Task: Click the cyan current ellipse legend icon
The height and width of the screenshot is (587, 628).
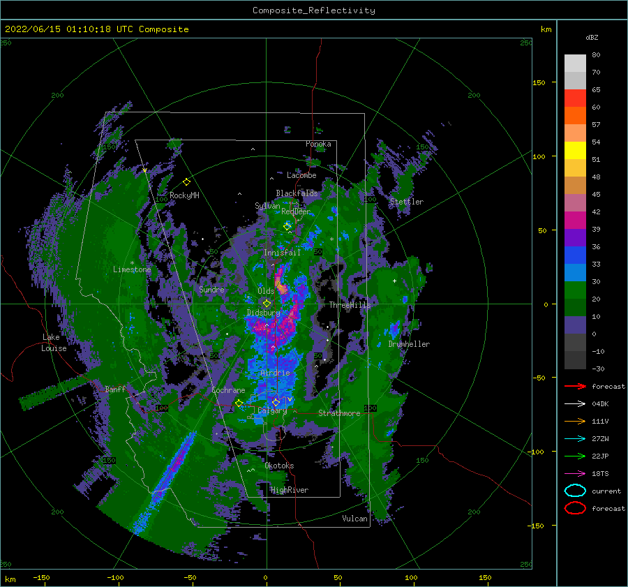Action: tap(575, 491)
